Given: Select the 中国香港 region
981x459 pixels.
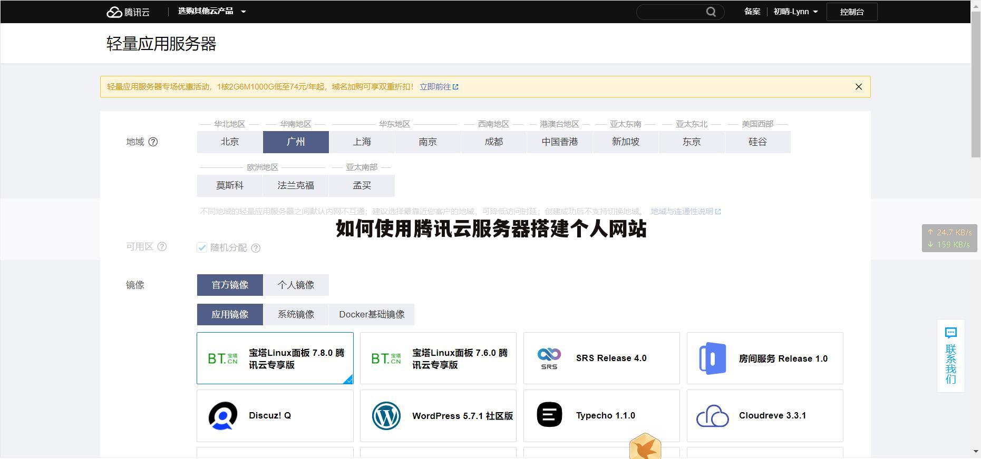Looking at the screenshot, I should (x=560, y=142).
